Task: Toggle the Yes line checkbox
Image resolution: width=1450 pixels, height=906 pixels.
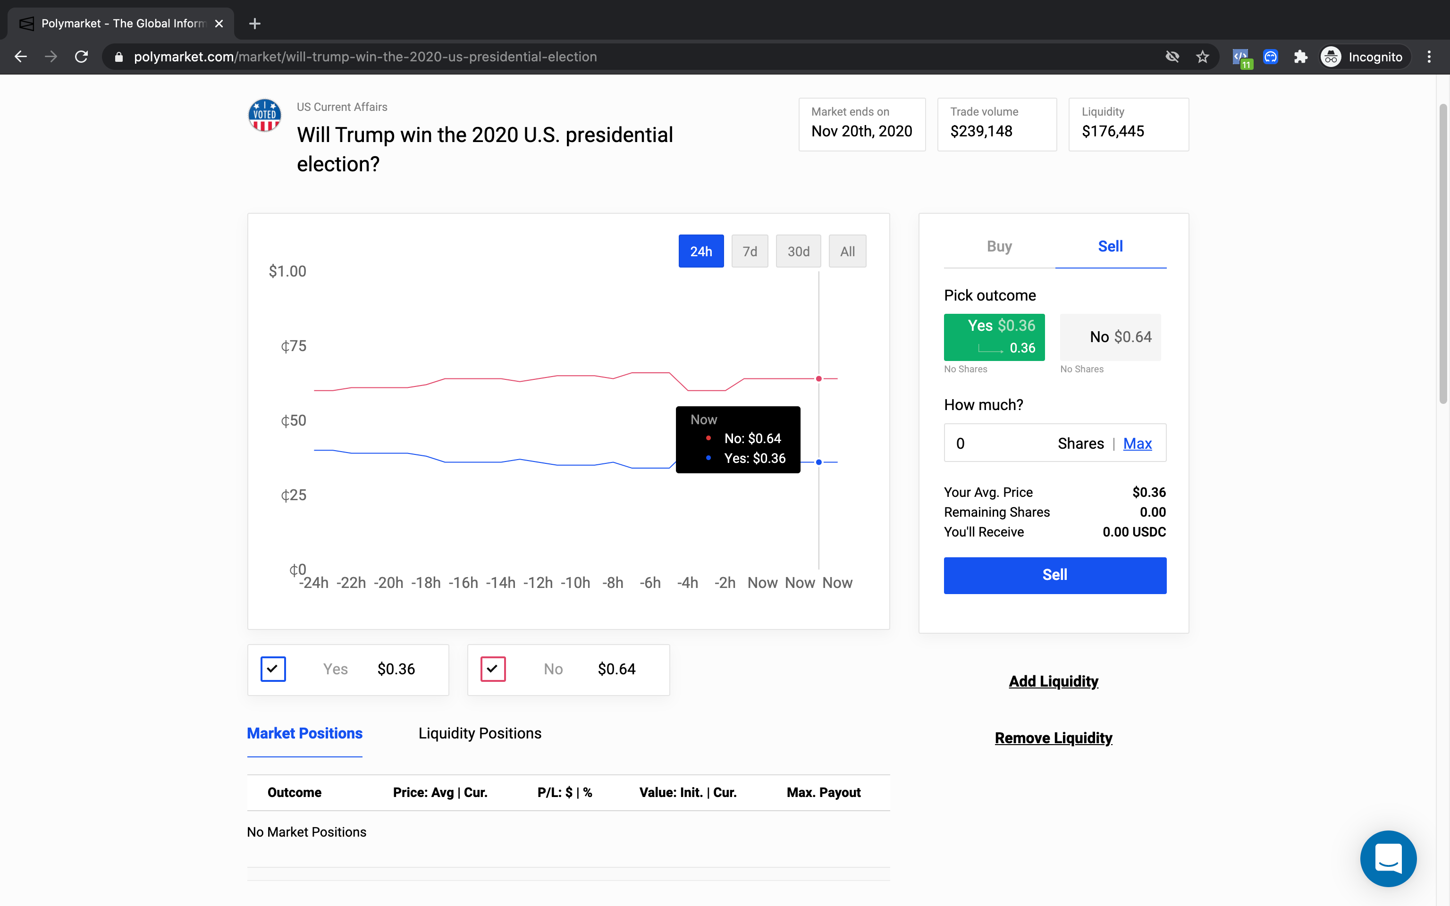Action: coord(273,669)
